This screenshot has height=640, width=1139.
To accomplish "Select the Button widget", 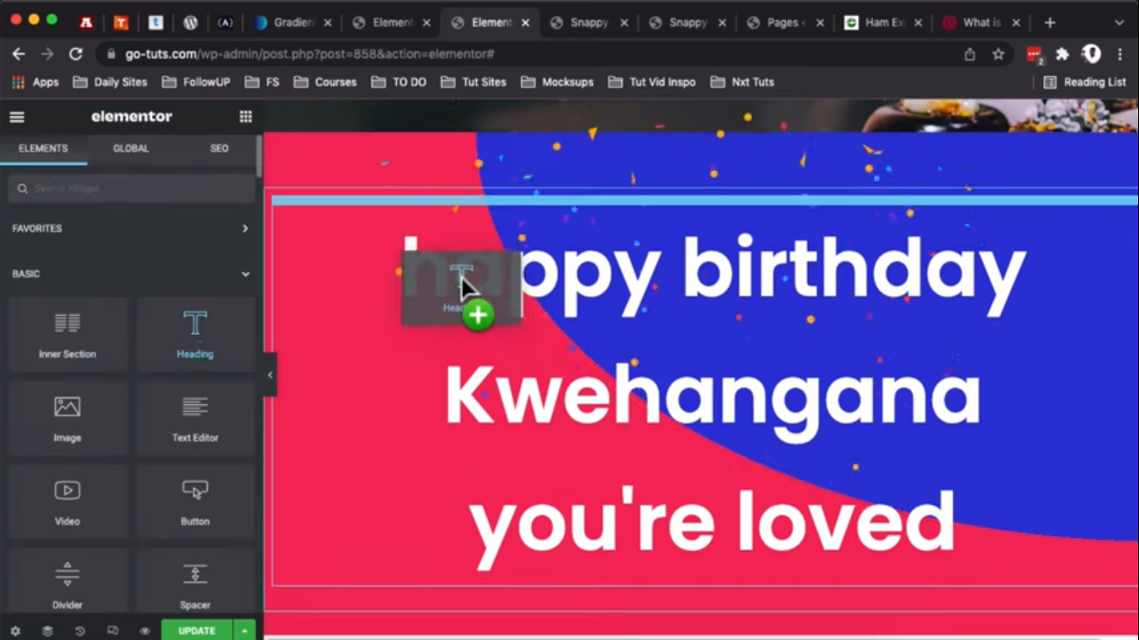I will (195, 502).
